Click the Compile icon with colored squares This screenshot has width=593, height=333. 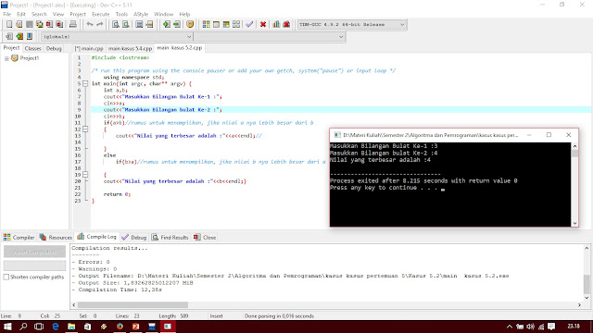point(206,25)
